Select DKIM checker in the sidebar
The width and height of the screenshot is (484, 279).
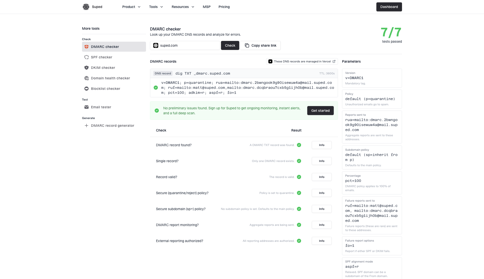pos(114,68)
